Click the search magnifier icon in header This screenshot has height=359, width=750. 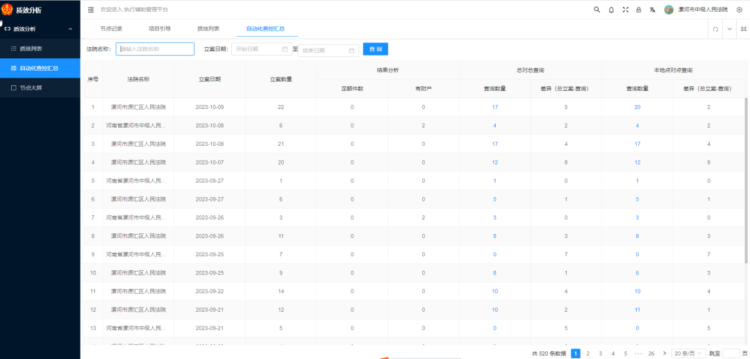597,10
